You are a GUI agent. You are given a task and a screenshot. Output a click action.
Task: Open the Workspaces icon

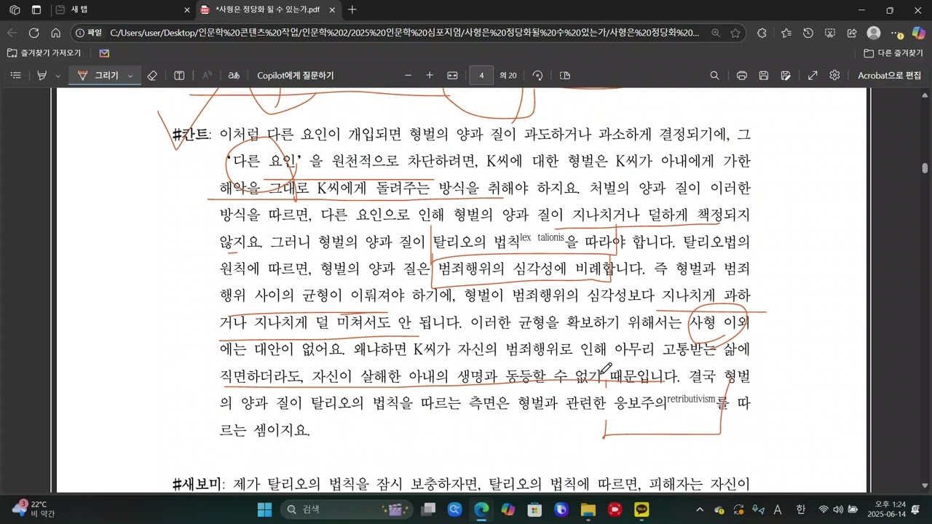15,10
